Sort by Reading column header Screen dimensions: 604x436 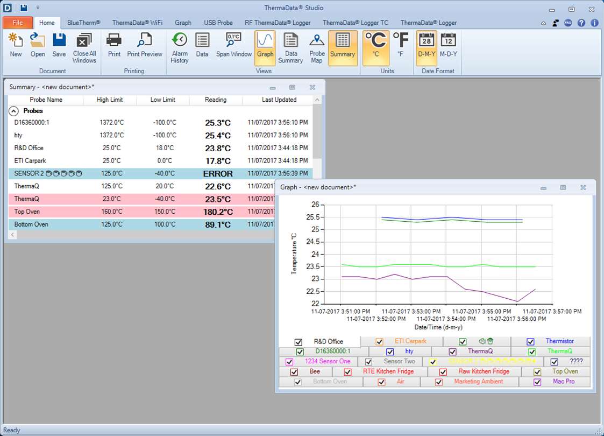(x=216, y=100)
